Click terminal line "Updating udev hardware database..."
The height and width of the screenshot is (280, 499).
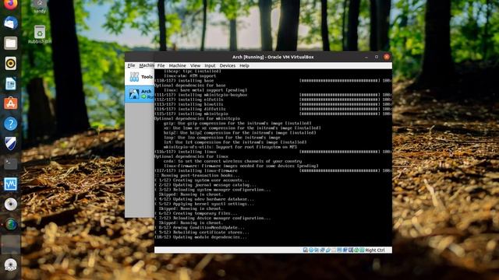pyautogui.click(x=213, y=199)
